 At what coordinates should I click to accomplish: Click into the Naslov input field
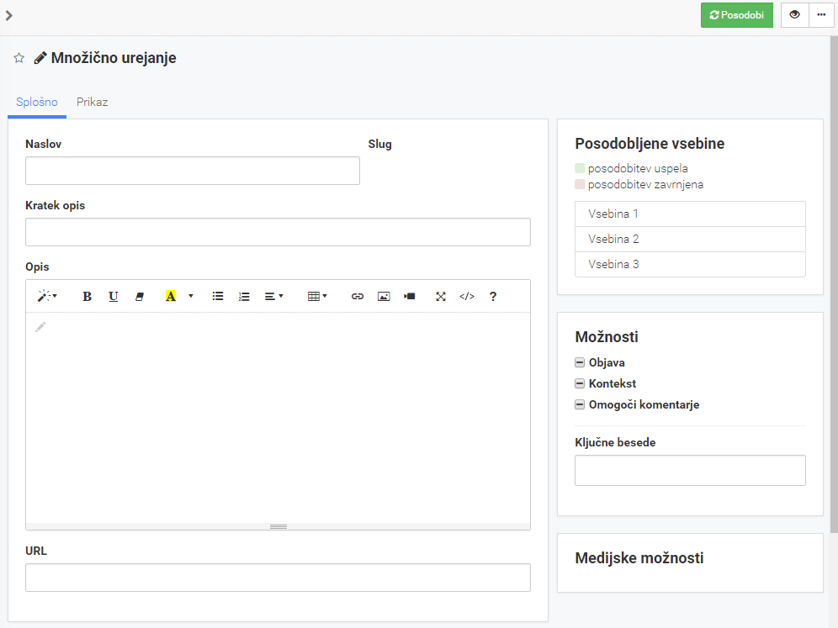(x=193, y=171)
